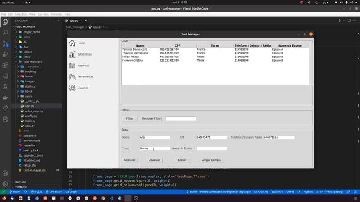Open the Testing flask view

5,86
